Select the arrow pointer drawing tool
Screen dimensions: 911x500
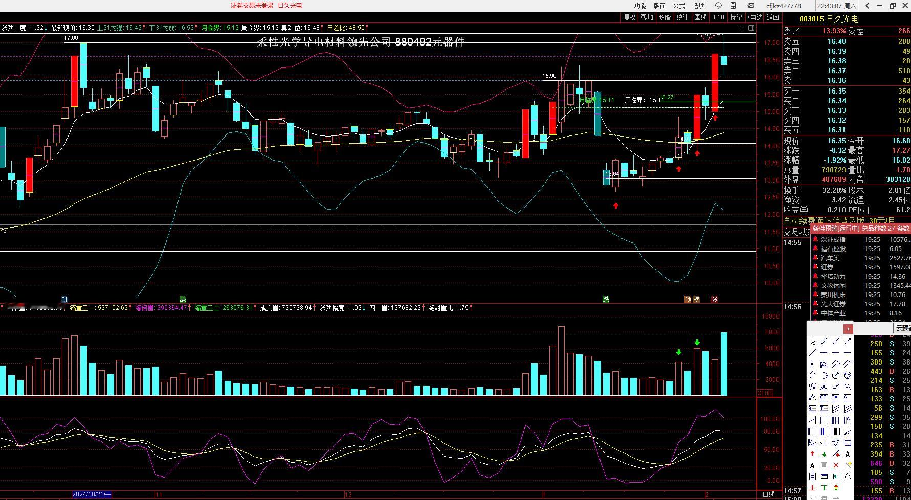813,341
